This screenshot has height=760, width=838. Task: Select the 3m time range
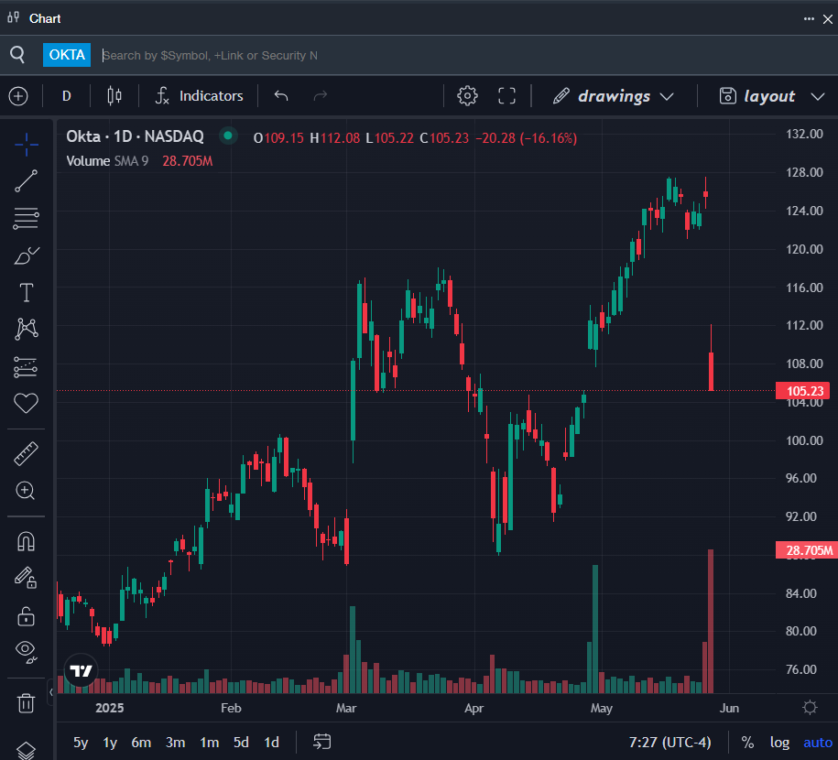[175, 743]
